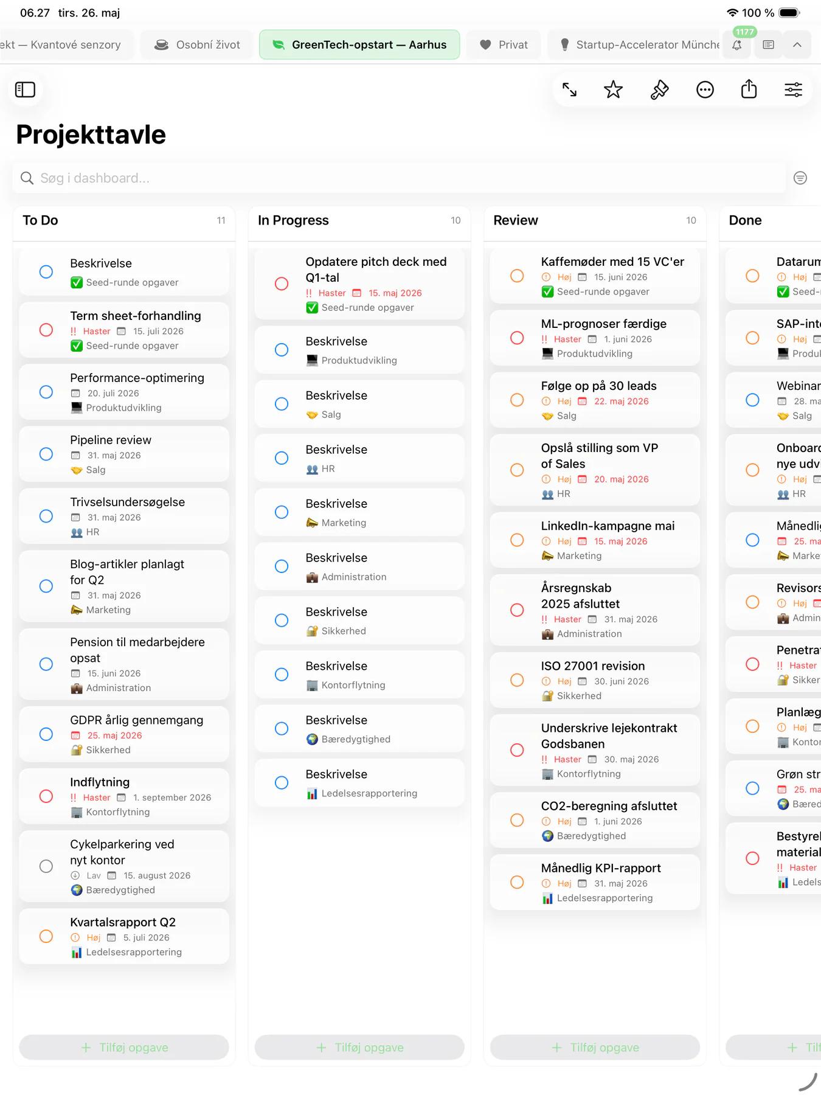Tick the ML-prognoser færdige circle

[517, 338]
